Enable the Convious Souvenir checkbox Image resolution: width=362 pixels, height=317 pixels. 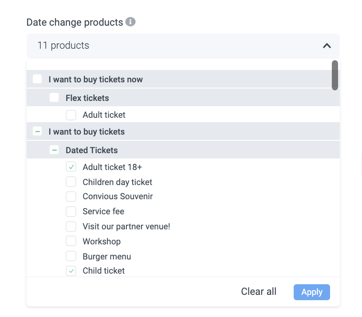[71, 196]
